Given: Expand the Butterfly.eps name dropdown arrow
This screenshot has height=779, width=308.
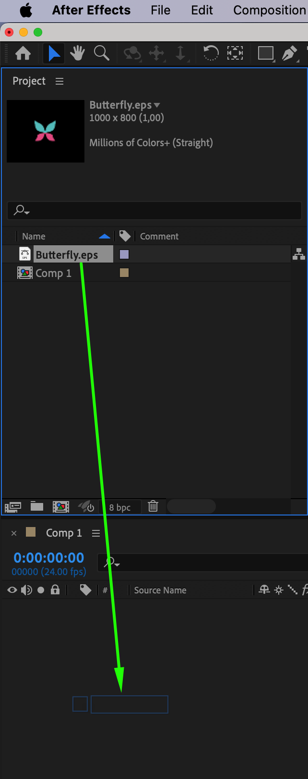Looking at the screenshot, I should pos(157,105).
